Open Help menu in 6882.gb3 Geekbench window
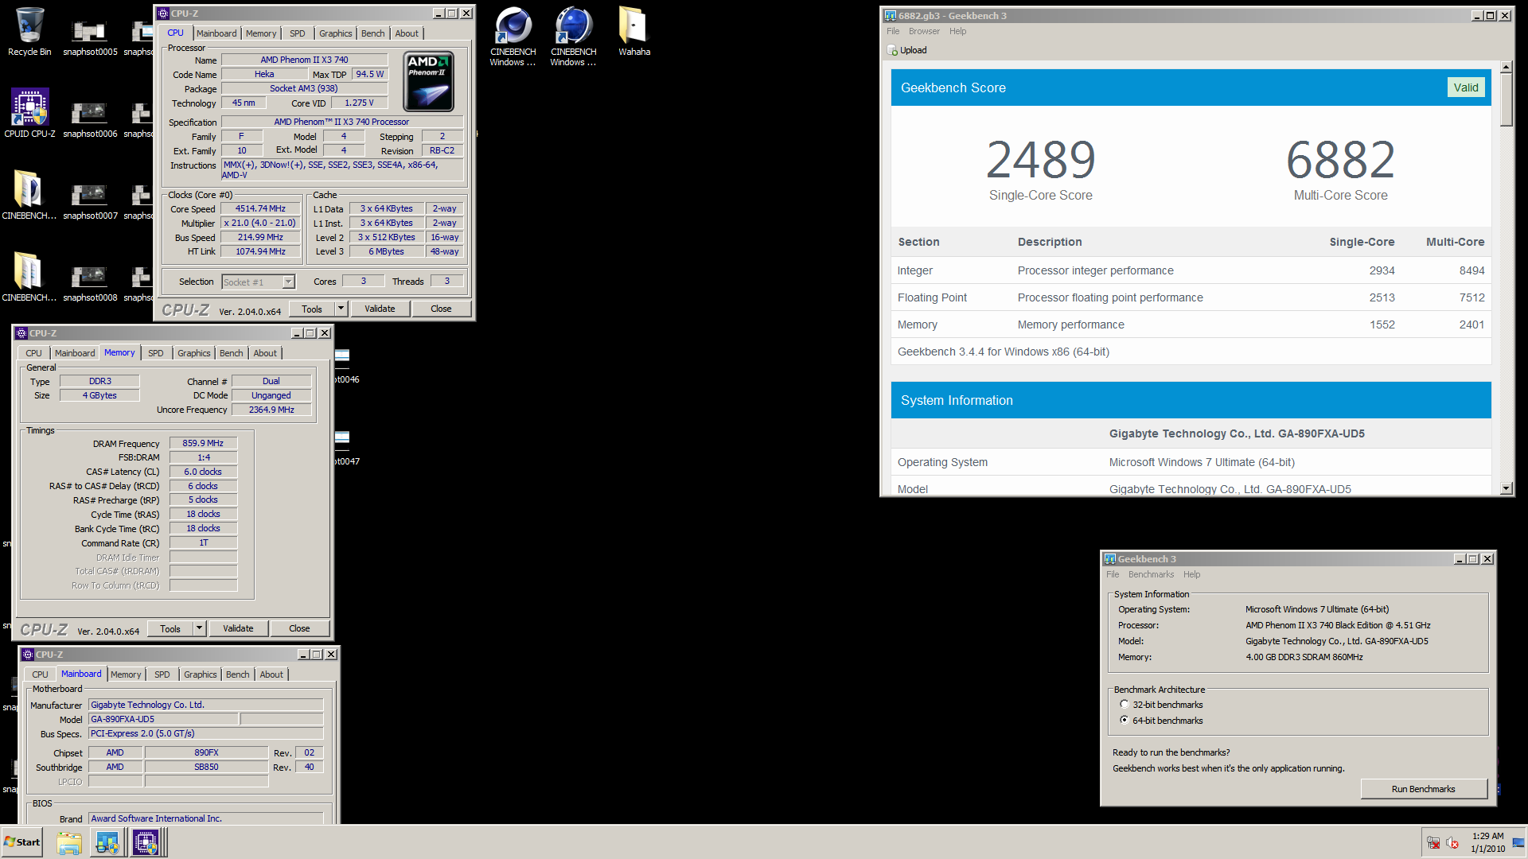This screenshot has width=1528, height=859. pyautogui.click(x=957, y=32)
